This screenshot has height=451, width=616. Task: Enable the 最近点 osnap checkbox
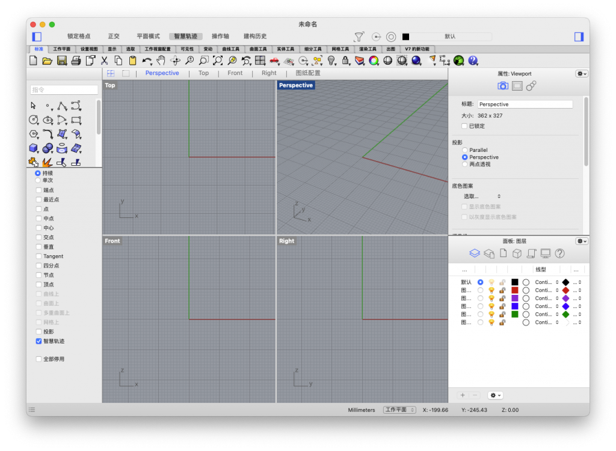pos(38,199)
